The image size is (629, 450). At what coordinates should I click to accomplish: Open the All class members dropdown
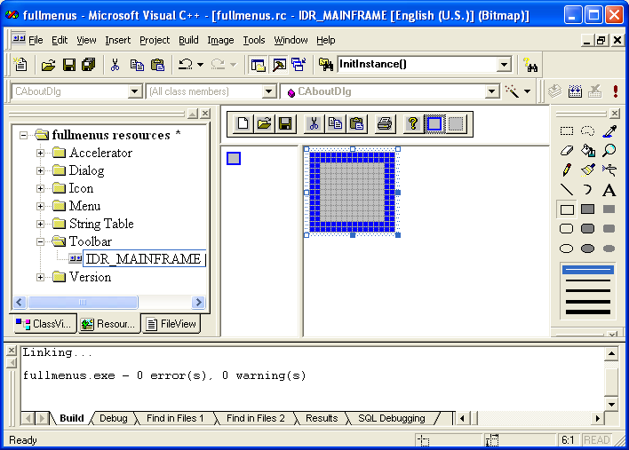coord(269,91)
